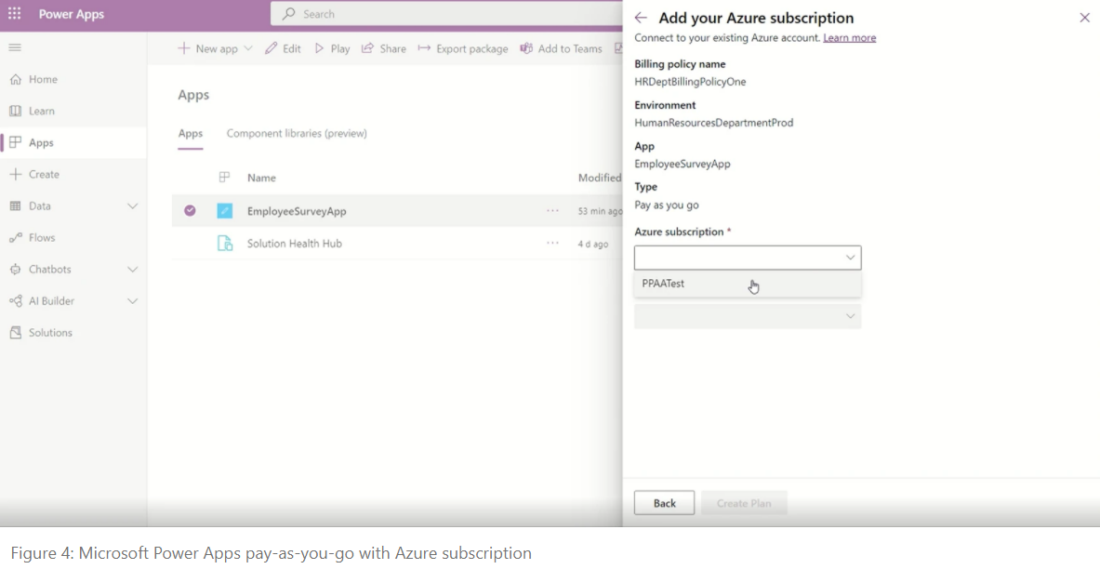Expand the Data section chevron
This screenshot has width=1100, height=569.
tap(133, 205)
